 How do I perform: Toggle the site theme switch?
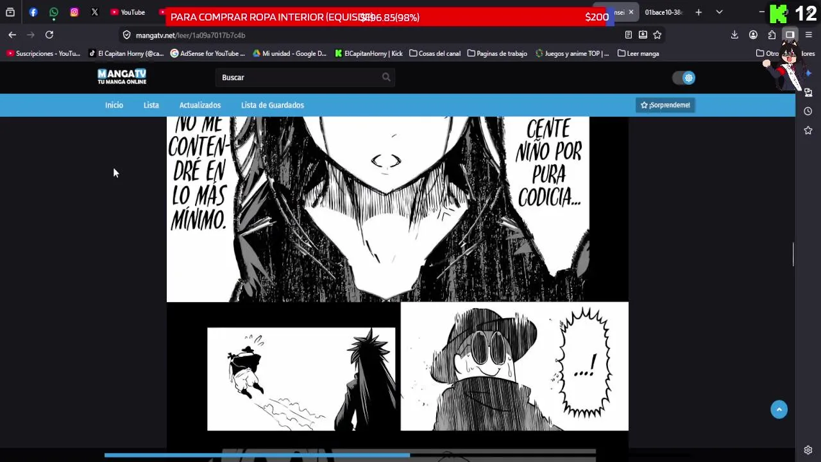coord(684,78)
